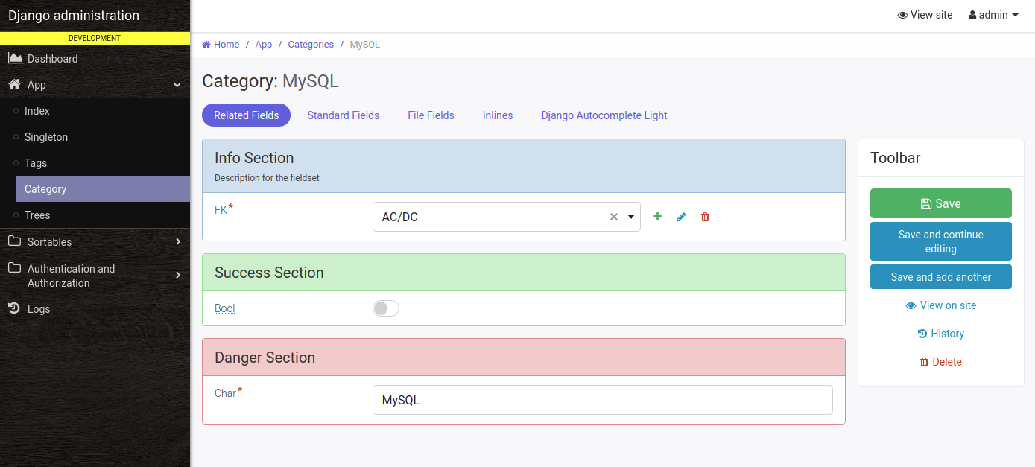This screenshot has width=1035, height=467.
Task: Open the History link in Toolbar
Action: tap(940, 334)
